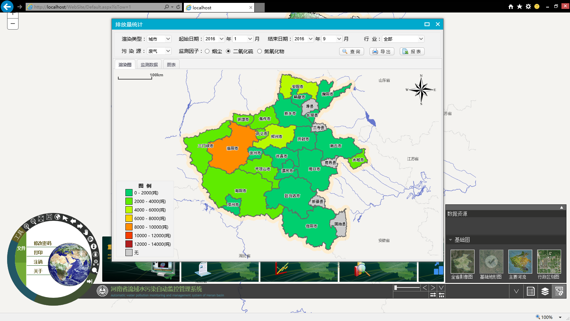Open the layers stack icon in bottom bar

[x=545, y=291]
